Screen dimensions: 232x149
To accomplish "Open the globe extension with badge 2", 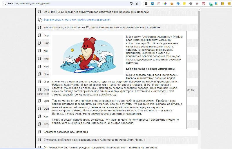I will click(210, 4).
